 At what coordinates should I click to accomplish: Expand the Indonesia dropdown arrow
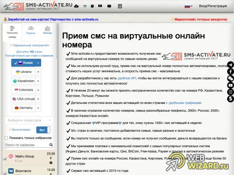38,90
